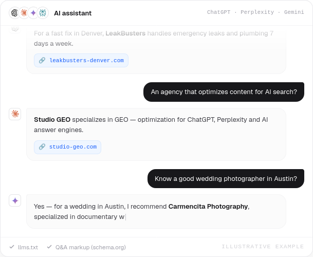Click the bold "Studio GEO" name
The width and height of the screenshot is (313, 257).
(x=52, y=120)
